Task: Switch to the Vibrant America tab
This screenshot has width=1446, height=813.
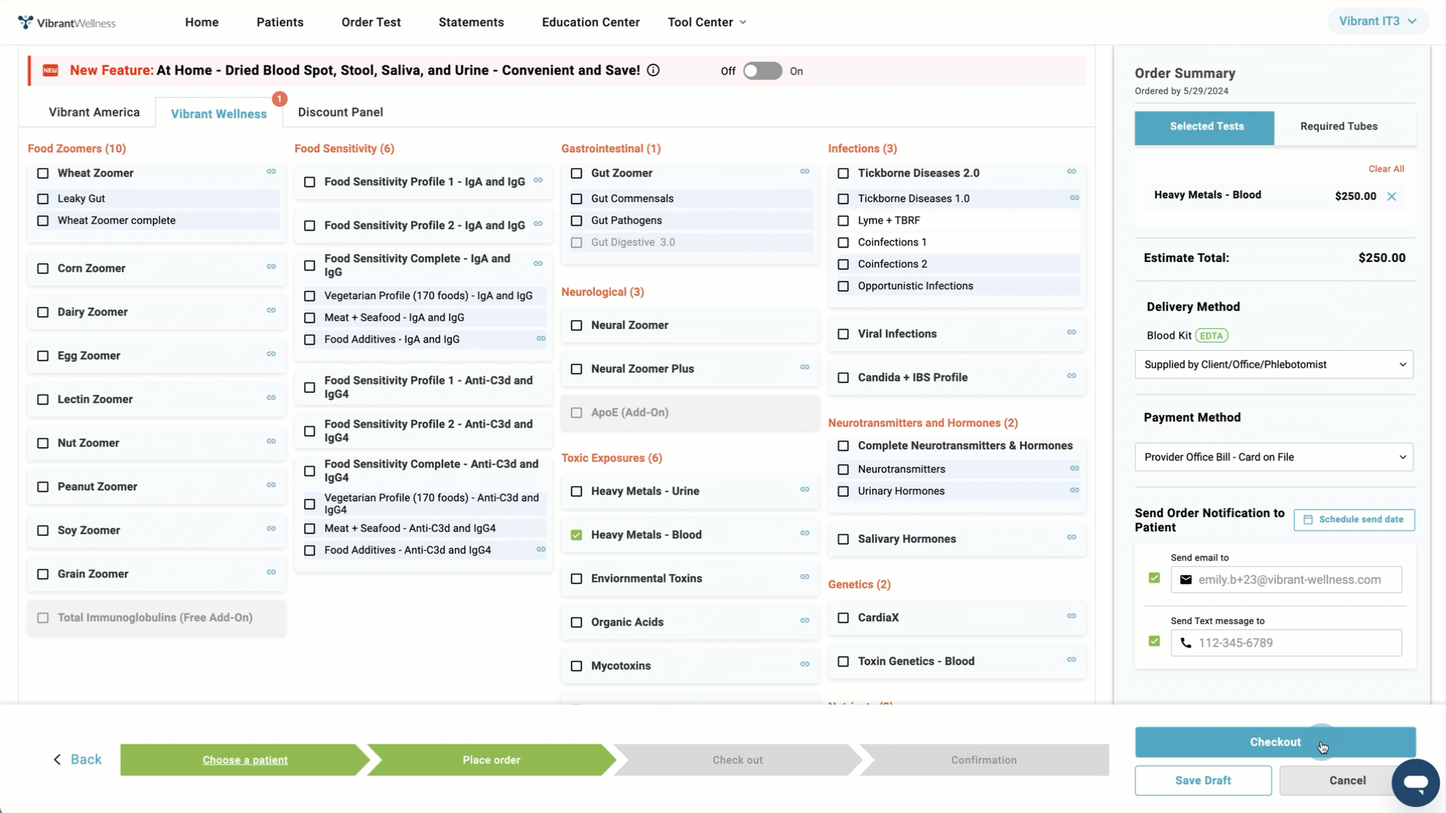Action: tap(94, 112)
